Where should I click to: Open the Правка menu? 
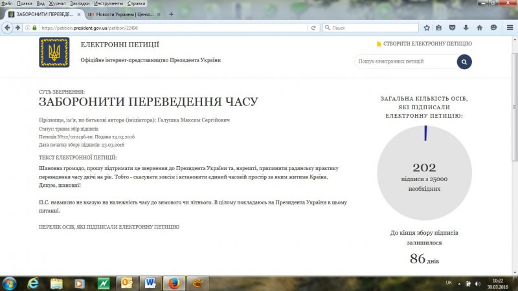25,3
